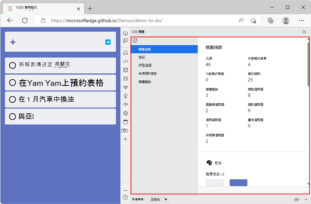Open the Elements panel
Screen dimensions: 311x204
tap(125, 61)
